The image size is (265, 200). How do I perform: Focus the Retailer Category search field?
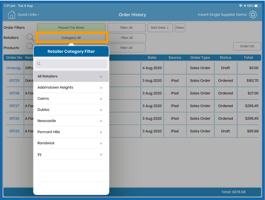(x=71, y=64)
